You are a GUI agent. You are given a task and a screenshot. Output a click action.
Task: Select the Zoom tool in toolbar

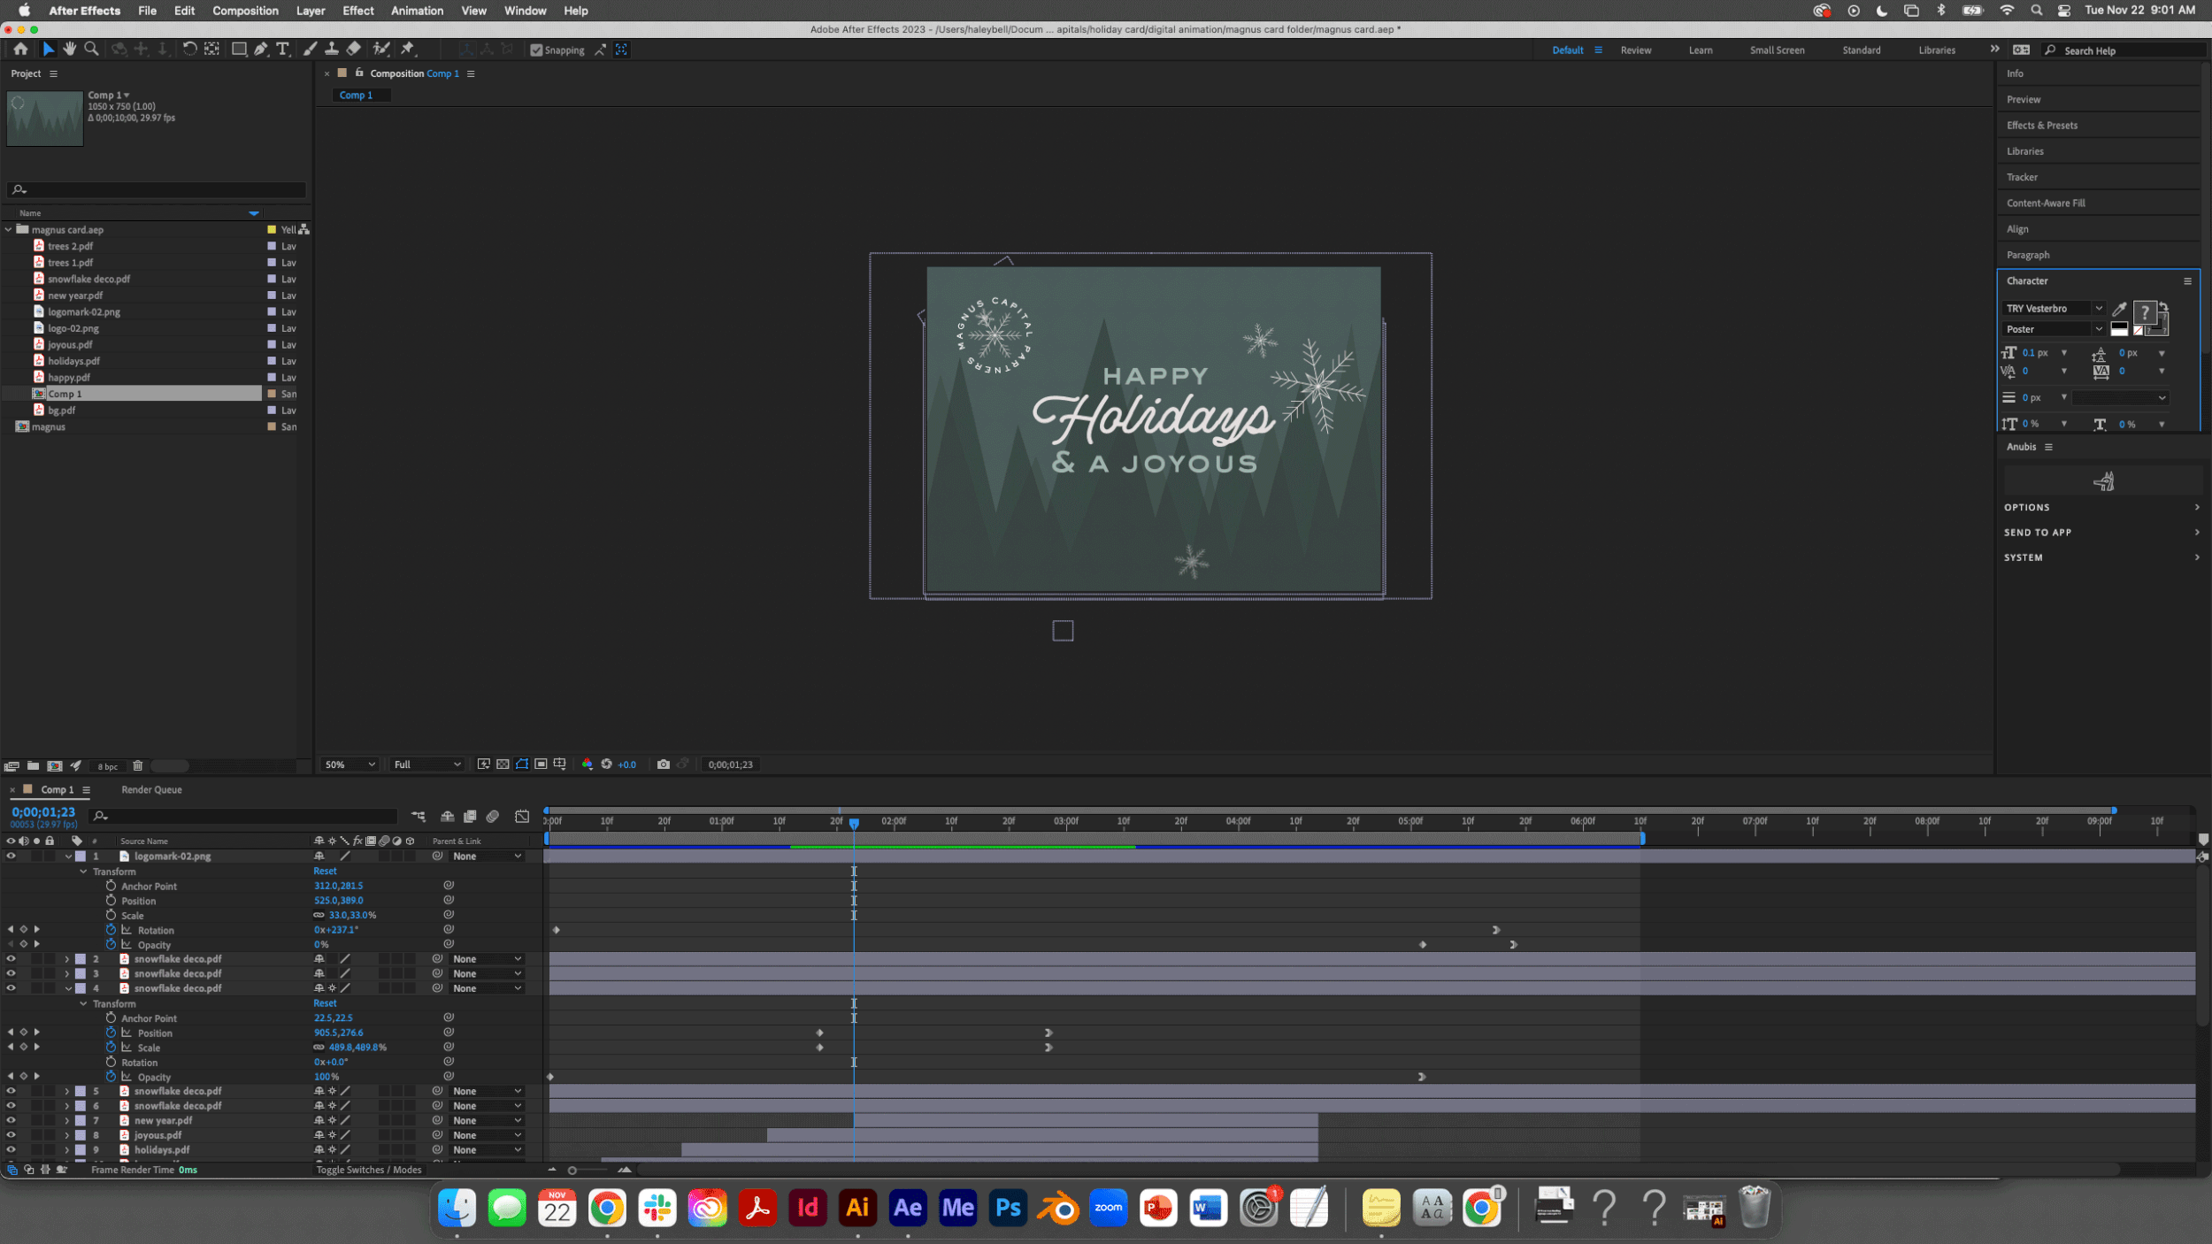(91, 50)
